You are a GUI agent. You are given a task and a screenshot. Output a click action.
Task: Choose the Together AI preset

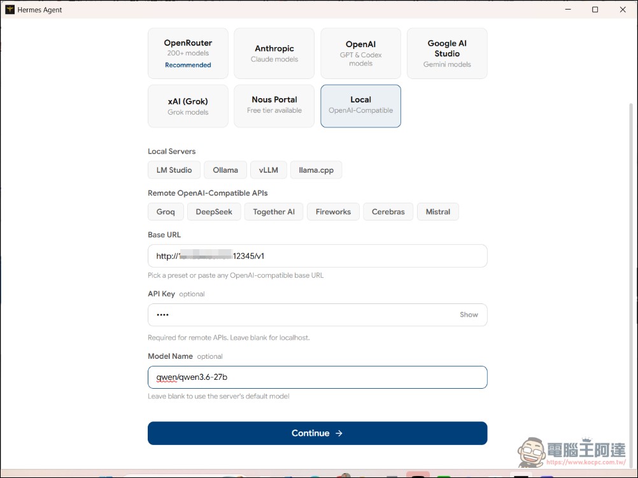(x=274, y=212)
